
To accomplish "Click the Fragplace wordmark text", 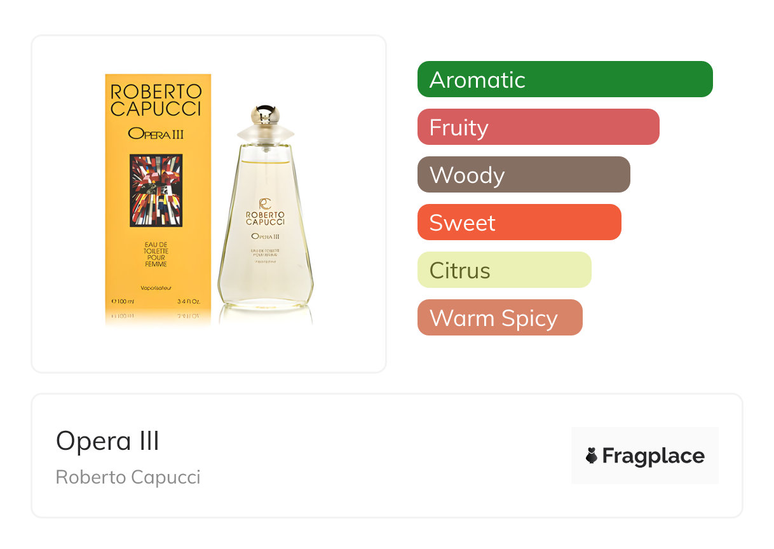I will [x=653, y=456].
